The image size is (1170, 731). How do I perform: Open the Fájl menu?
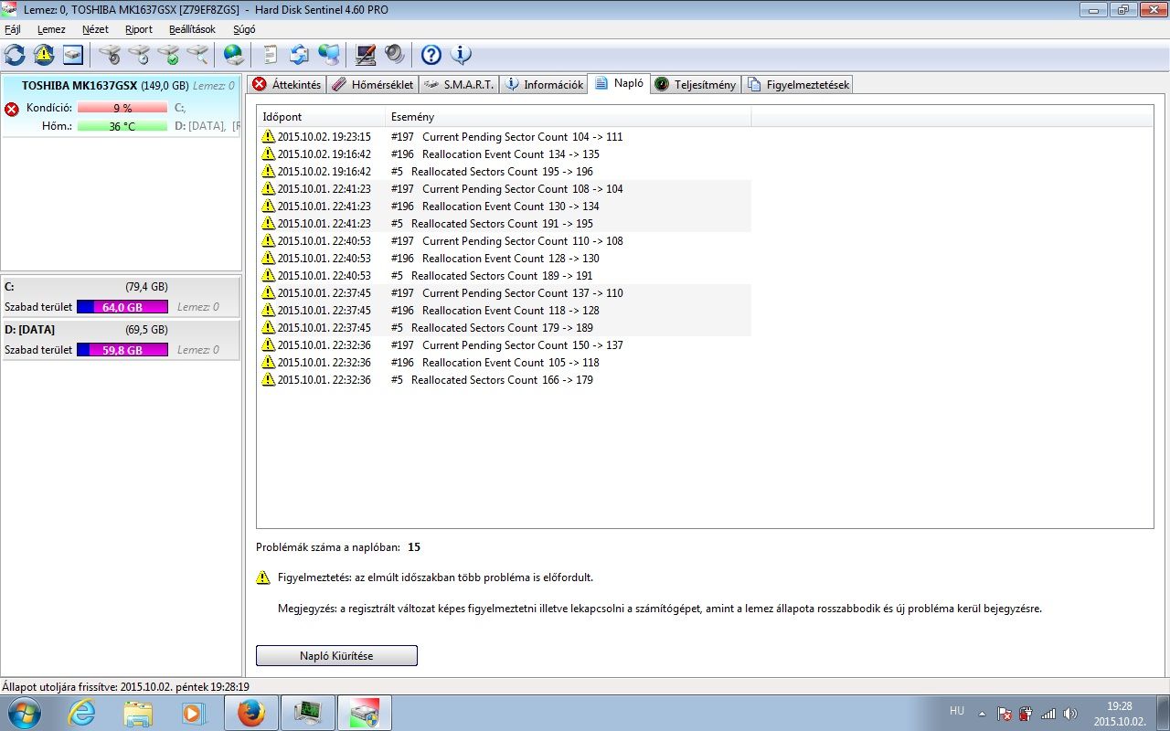coord(13,29)
